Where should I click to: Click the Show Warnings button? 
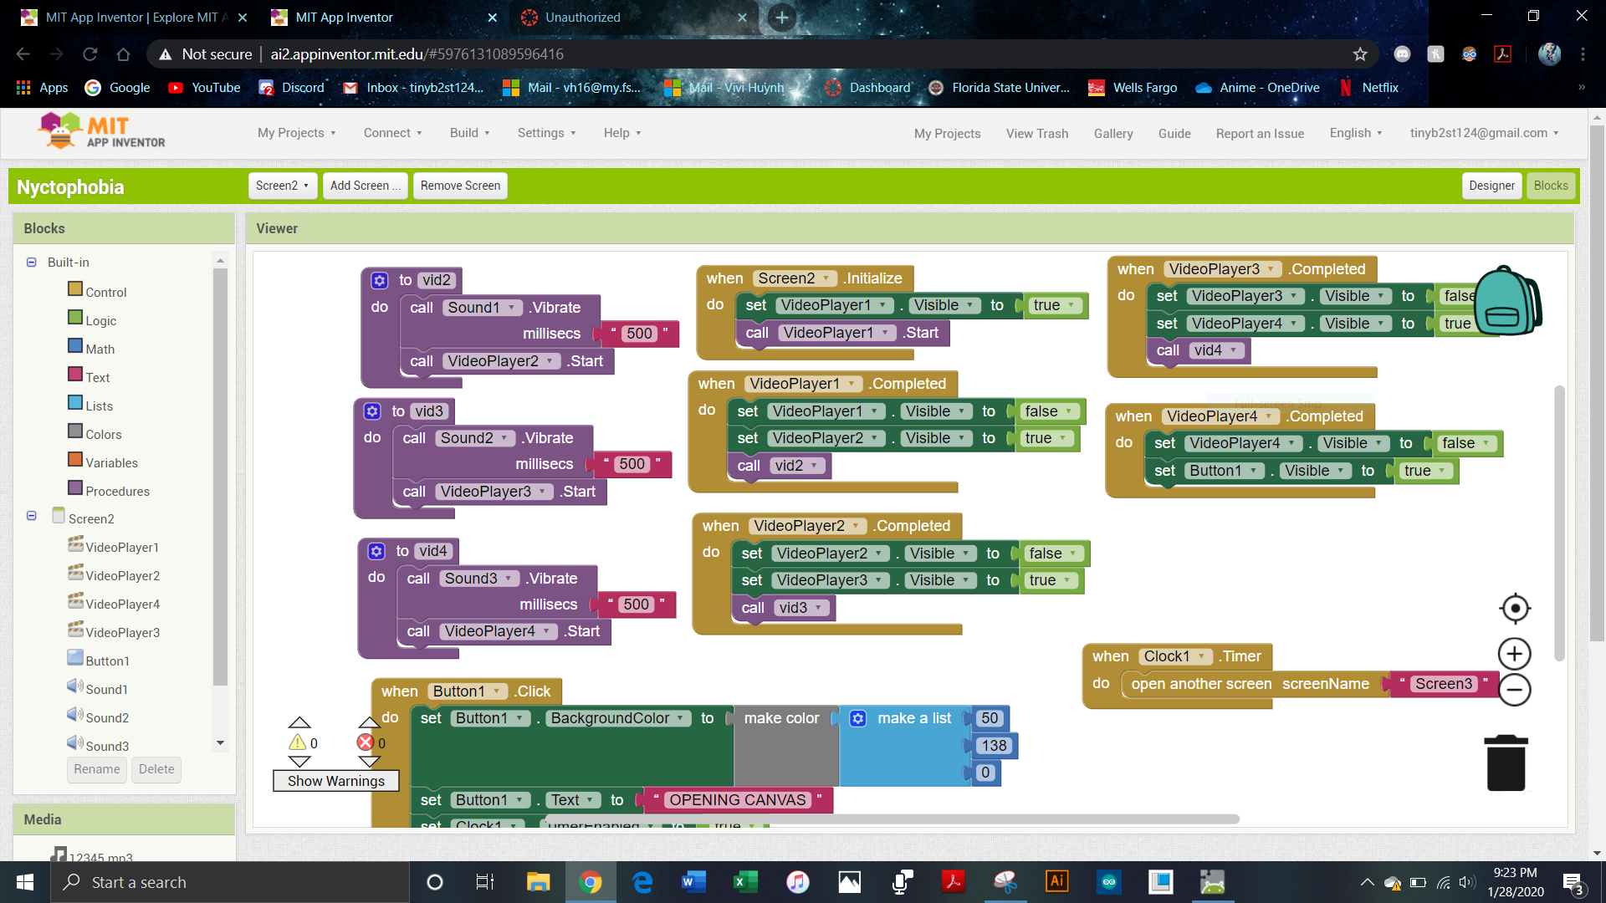(335, 781)
